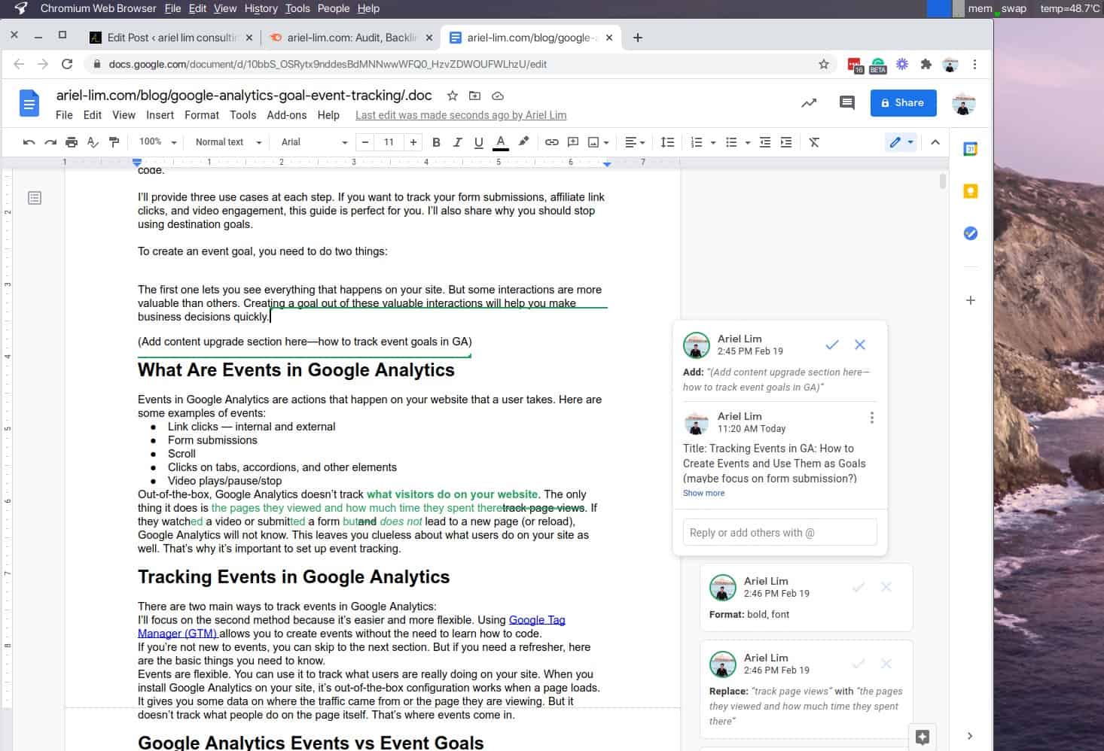
Task: Click the Clear formatting icon
Action: [x=814, y=142]
